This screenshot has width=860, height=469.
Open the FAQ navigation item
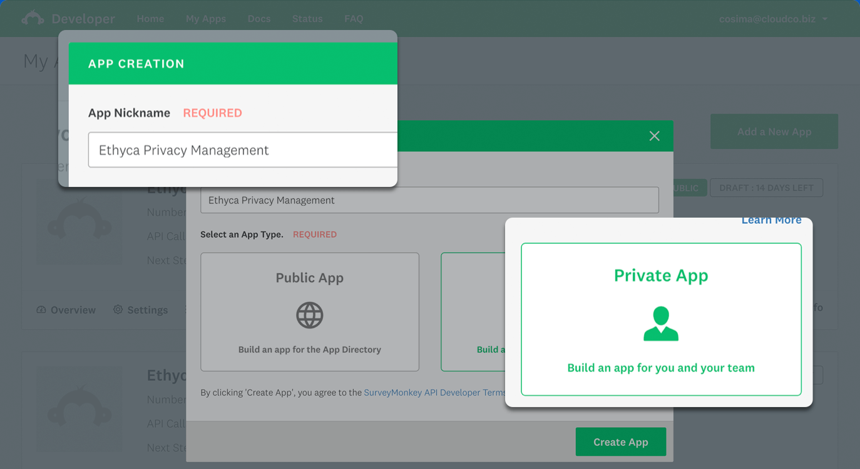click(x=354, y=19)
